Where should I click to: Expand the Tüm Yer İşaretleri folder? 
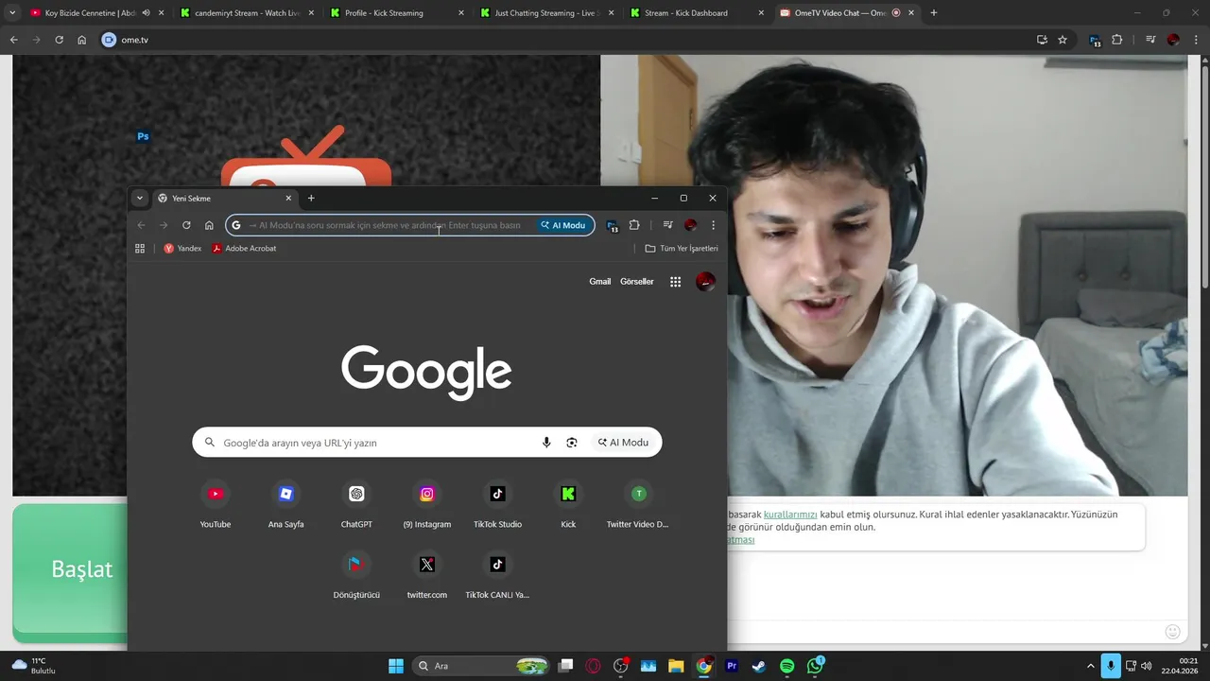tap(682, 249)
